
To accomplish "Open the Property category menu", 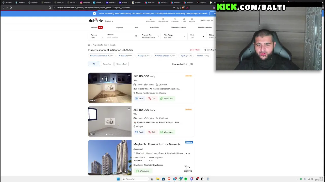I will point(119,27).
